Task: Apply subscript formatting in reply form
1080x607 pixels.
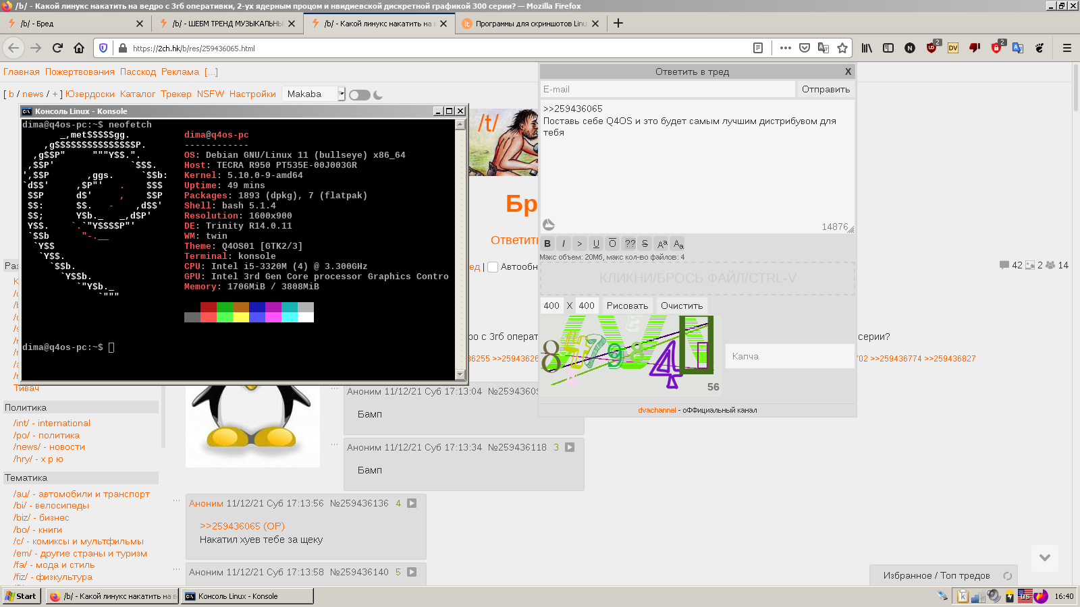Action: [x=678, y=243]
